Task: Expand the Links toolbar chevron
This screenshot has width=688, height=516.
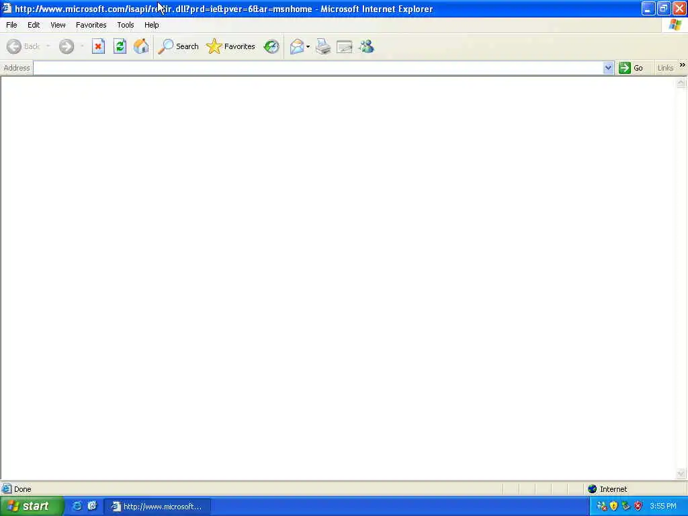Action: [683, 65]
